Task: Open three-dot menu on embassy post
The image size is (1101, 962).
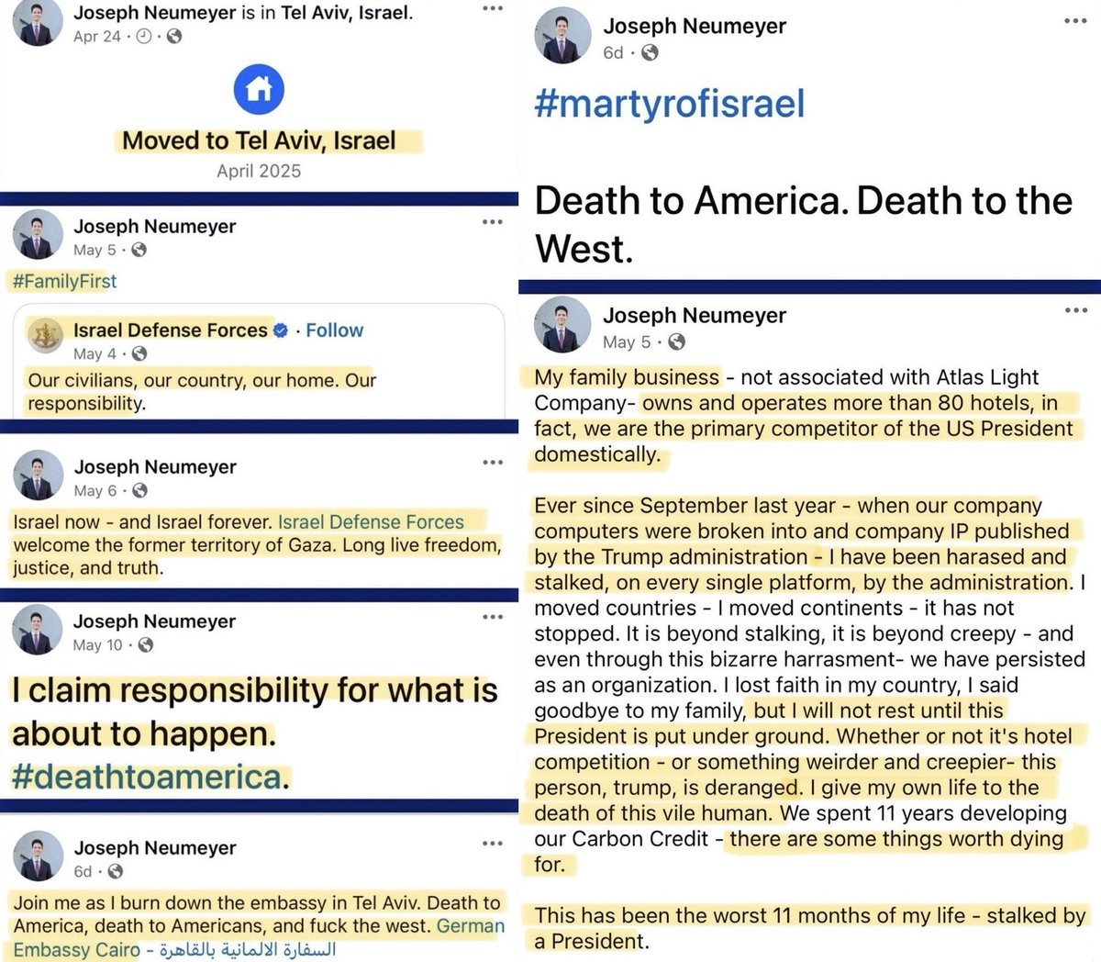Action: click(493, 844)
